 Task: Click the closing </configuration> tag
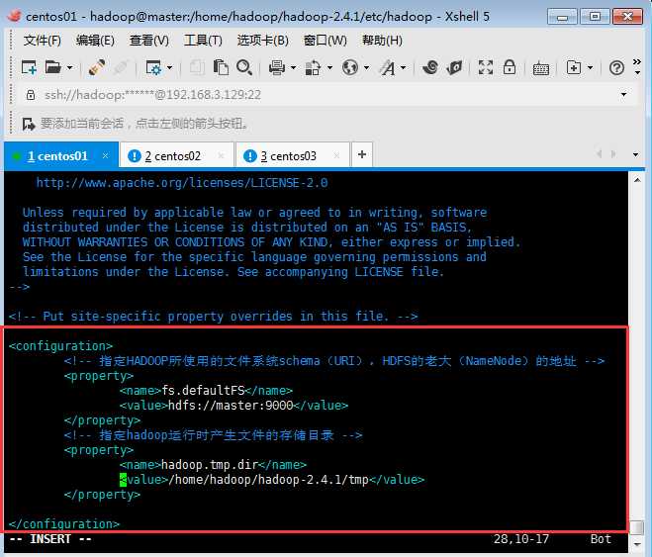[x=64, y=524]
